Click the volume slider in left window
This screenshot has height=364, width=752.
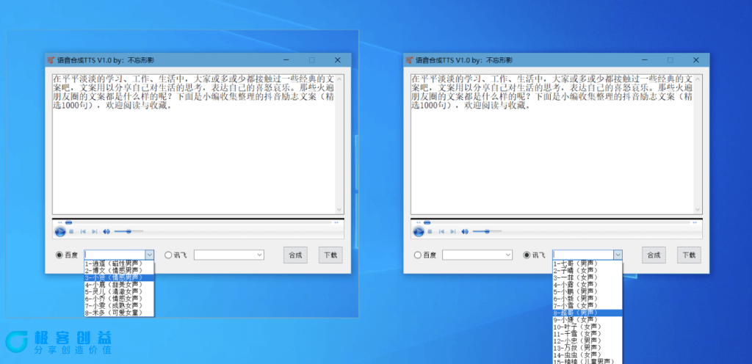129,232
